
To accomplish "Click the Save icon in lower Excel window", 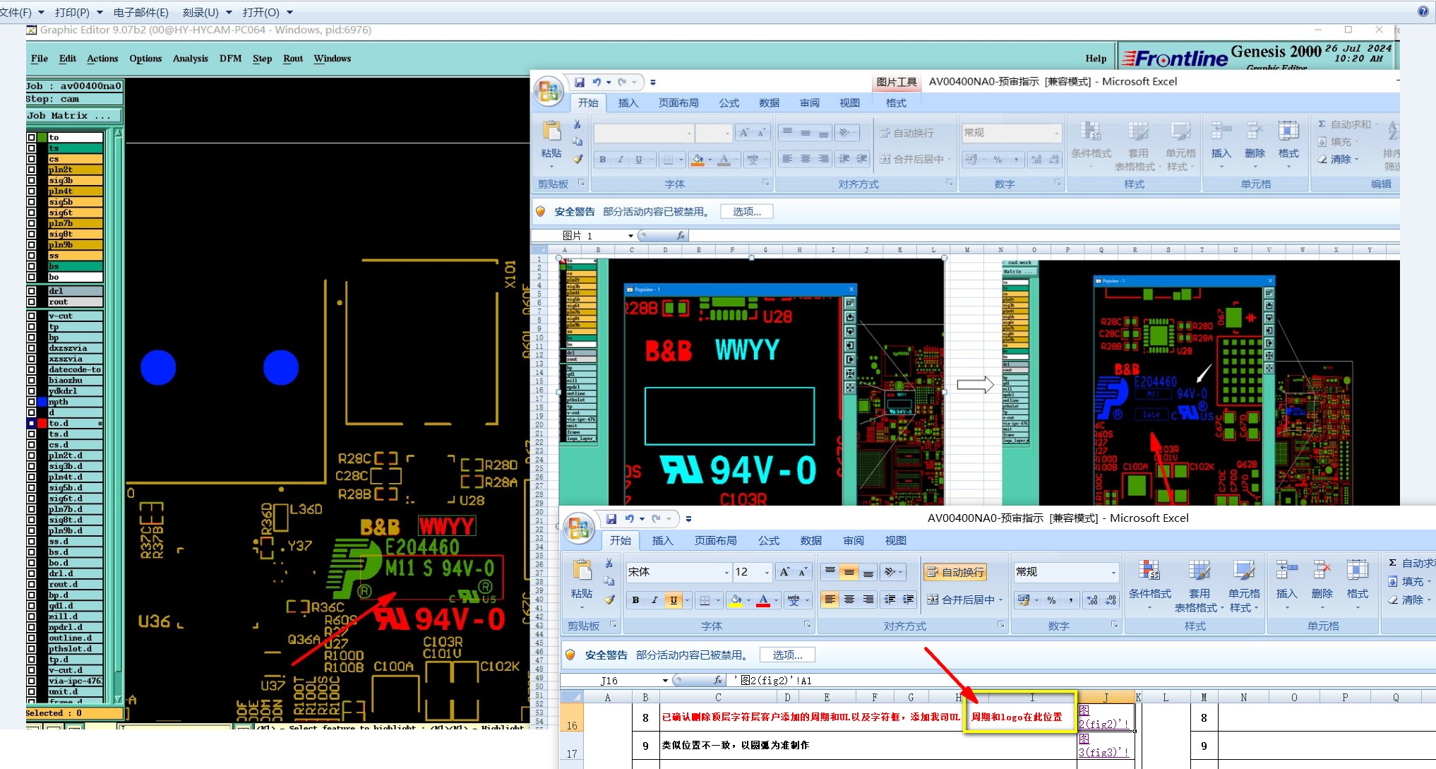I will 611,518.
